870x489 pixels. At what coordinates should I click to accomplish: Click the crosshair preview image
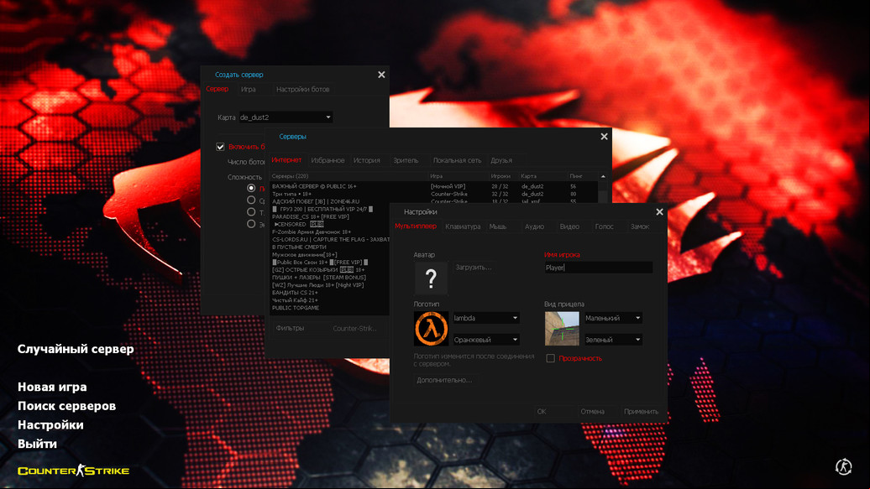click(x=562, y=328)
